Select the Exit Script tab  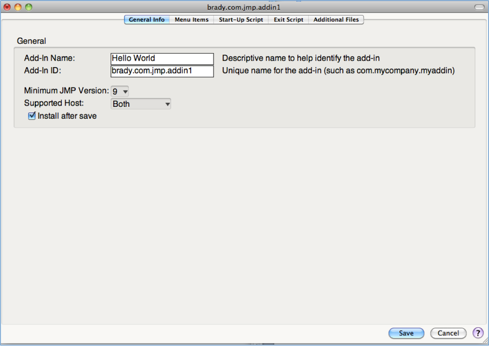tap(288, 20)
